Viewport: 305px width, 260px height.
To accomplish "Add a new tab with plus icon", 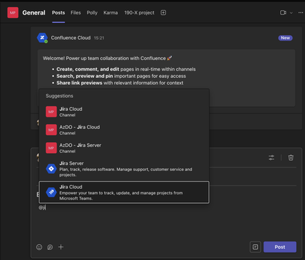I will pyautogui.click(x=164, y=12).
